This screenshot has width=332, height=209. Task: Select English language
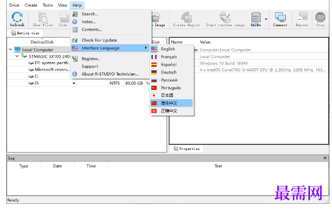pos(172,49)
